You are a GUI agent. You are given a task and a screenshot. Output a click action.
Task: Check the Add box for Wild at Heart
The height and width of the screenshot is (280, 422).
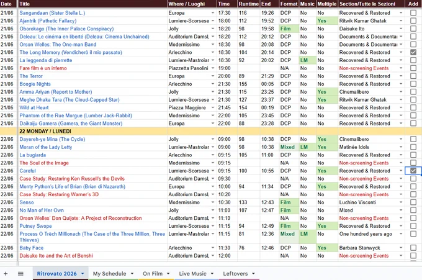click(x=413, y=107)
